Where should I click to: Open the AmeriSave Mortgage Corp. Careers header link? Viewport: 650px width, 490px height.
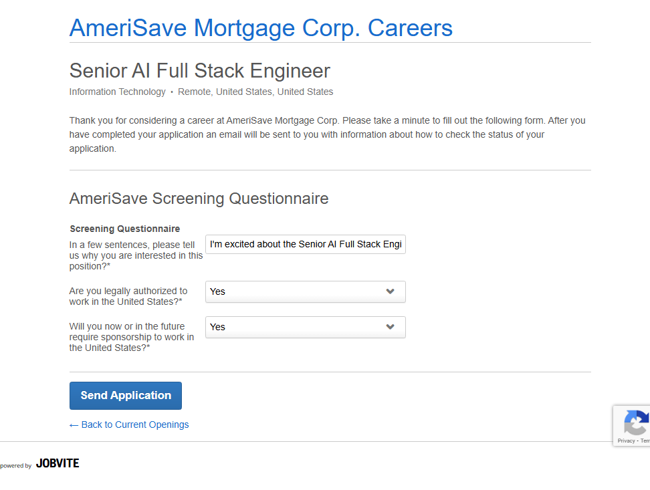point(261,28)
